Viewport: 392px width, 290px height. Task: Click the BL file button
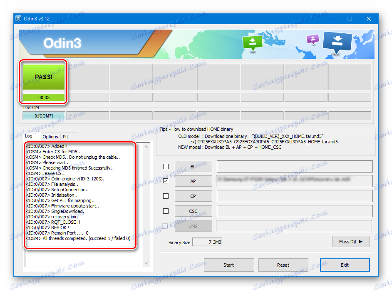pyautogui.click(x=193, y=167)
